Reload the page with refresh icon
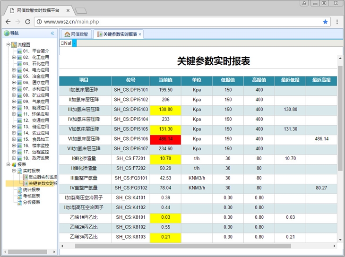Viewport: 345px width, 257px height. [28, 22]
